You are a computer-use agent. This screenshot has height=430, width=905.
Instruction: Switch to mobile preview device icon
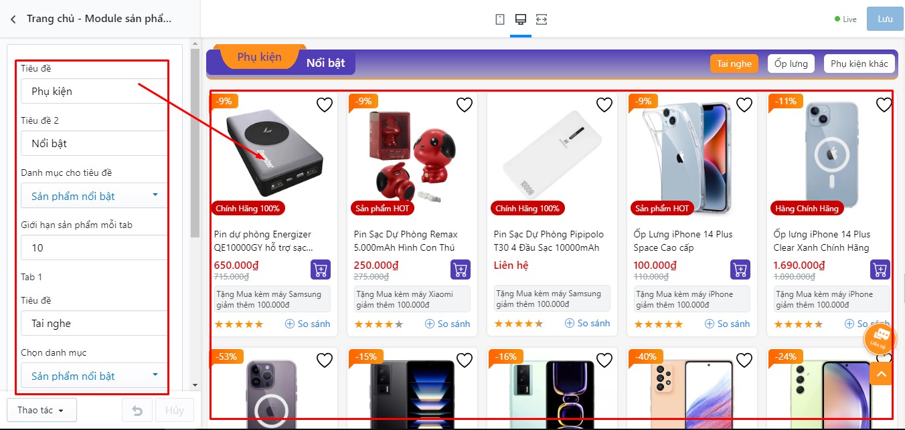click(500, 19)
